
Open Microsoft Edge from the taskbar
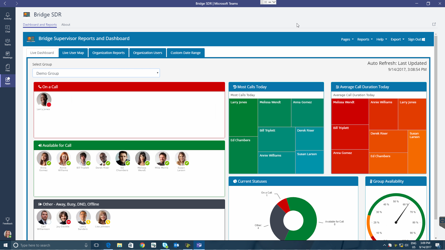108,245
